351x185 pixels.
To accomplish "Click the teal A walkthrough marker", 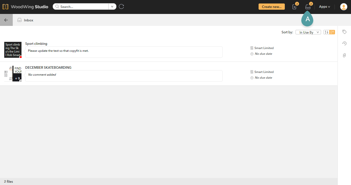I will tap(307, 19).
